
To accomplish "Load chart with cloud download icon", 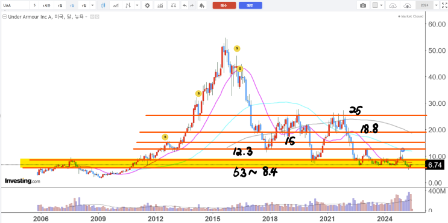I will (393, 5).
